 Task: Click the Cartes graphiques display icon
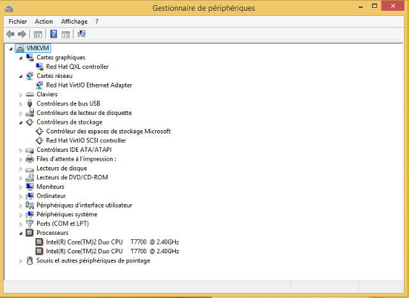click(x=30, y=57)
